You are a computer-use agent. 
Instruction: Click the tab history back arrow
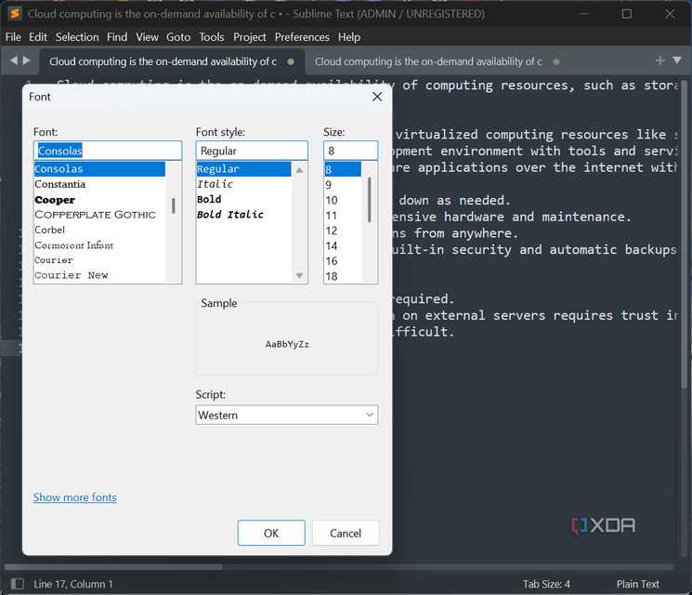point(14,60)
